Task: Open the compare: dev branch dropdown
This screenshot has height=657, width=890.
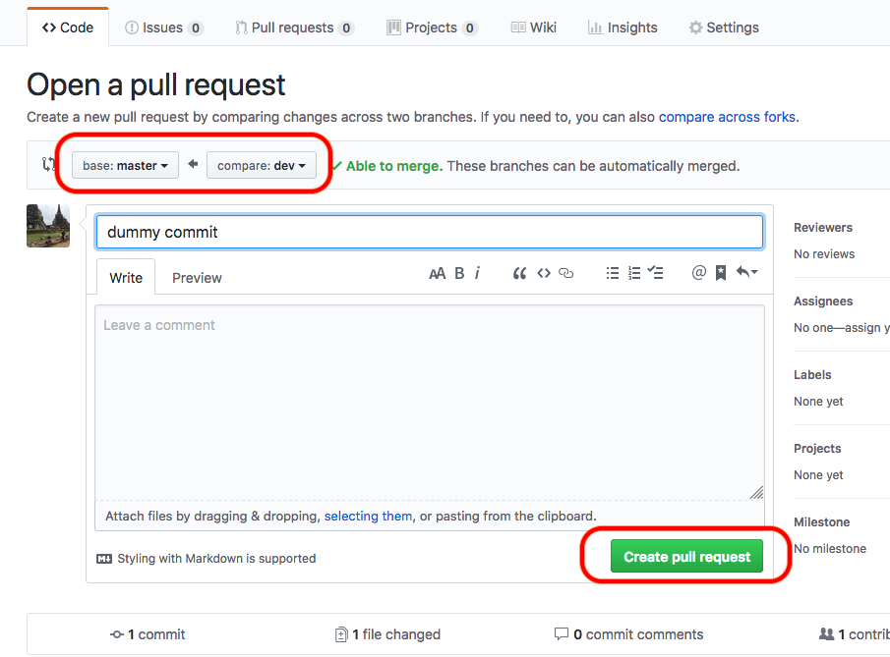Action: click(261, 166)
